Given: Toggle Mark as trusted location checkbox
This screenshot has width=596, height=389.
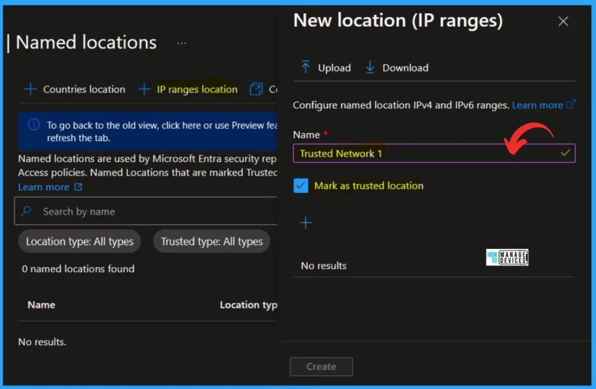Looking at the screenshot, I should point(301,185).
